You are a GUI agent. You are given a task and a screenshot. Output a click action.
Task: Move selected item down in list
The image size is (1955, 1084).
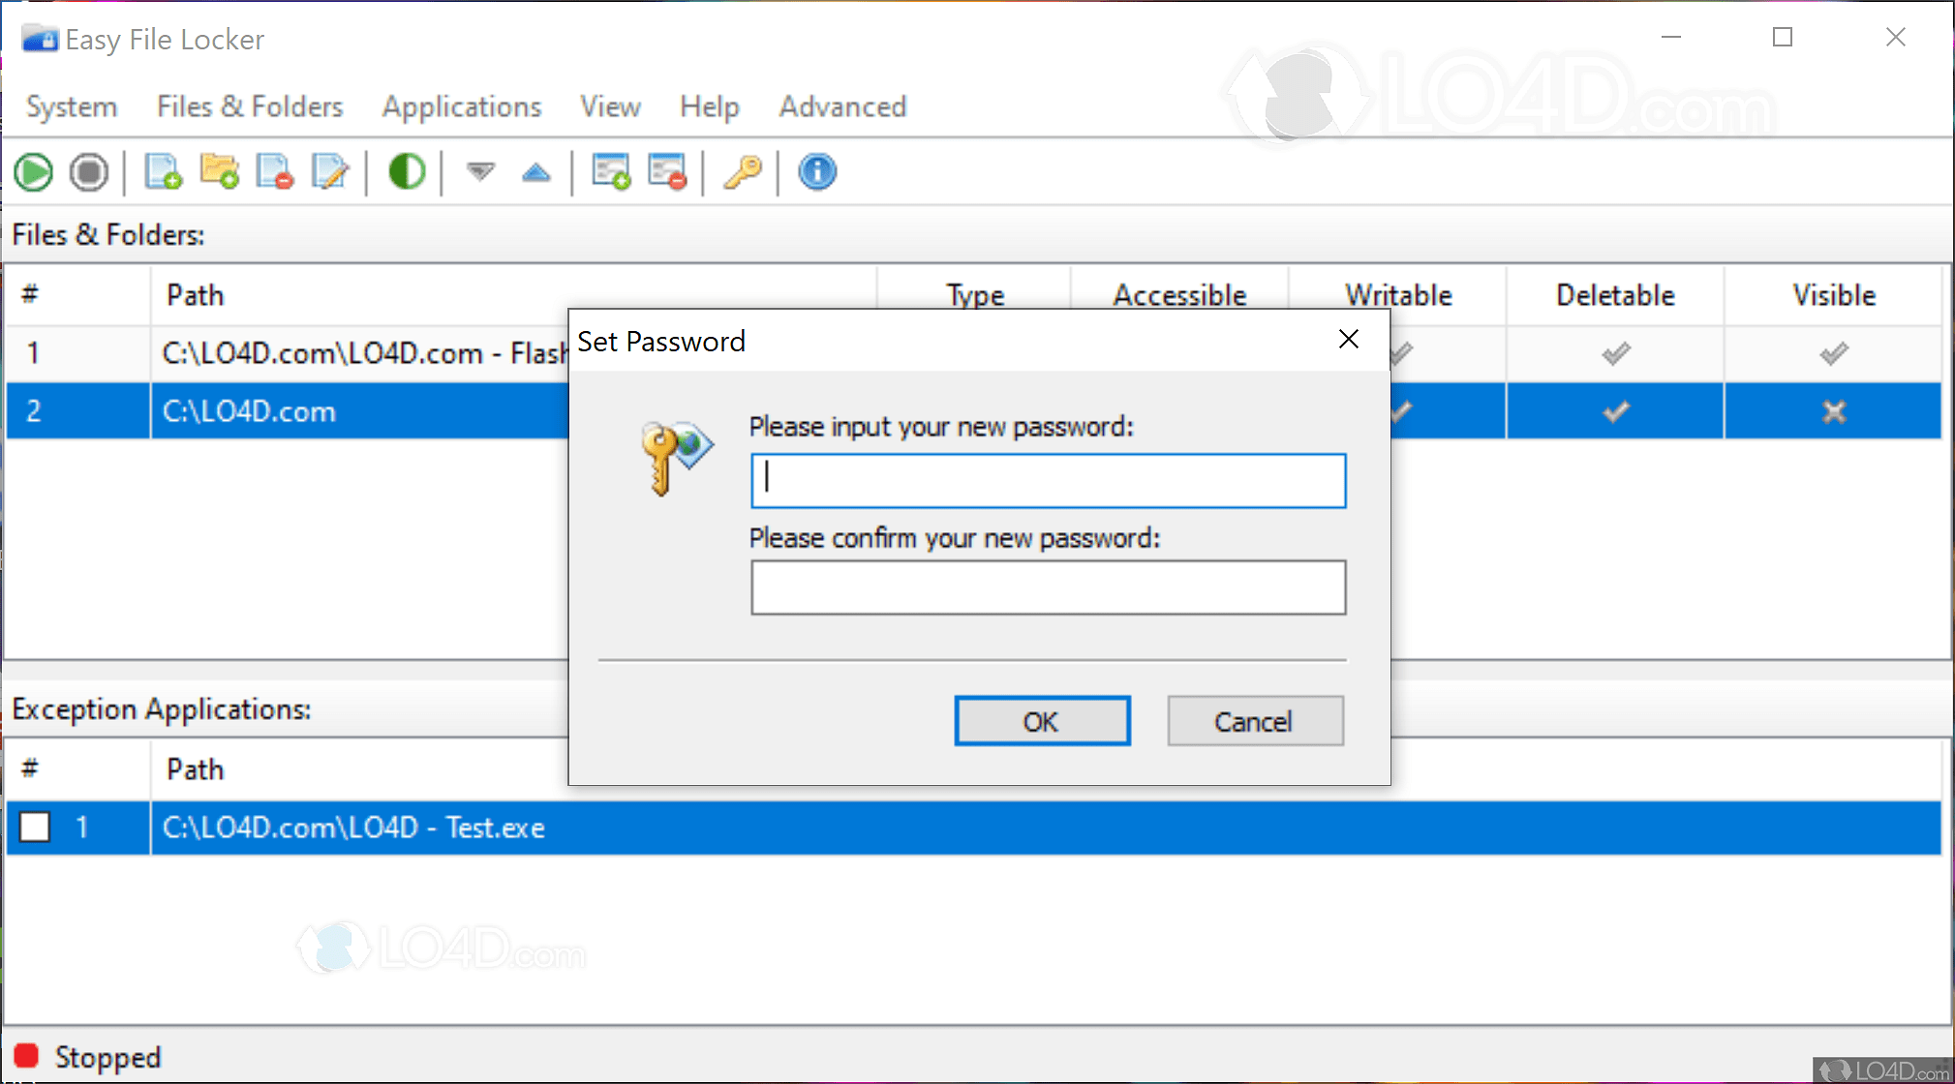coord(480,171)
